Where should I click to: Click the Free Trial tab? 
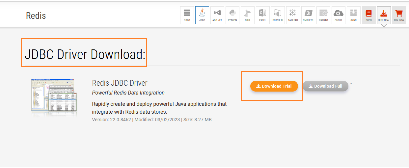click(384, 15)
